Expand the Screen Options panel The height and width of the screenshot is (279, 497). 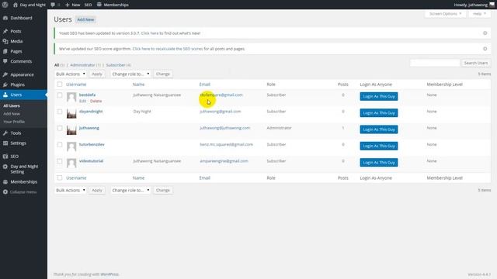[445, 14]
